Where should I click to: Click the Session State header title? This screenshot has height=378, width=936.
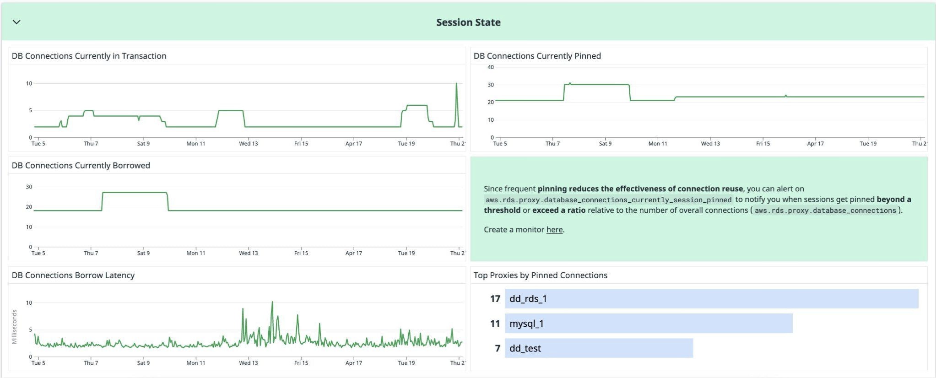coord(468,22)
